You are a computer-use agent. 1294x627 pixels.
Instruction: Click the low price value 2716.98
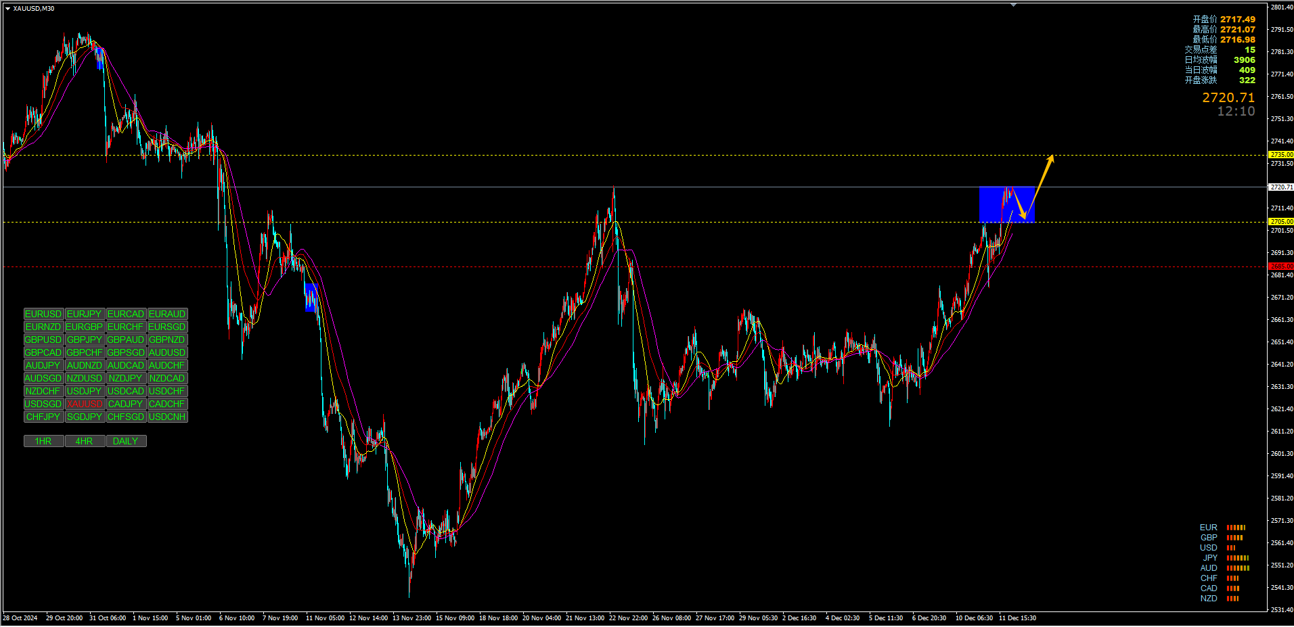(1238, 40)
